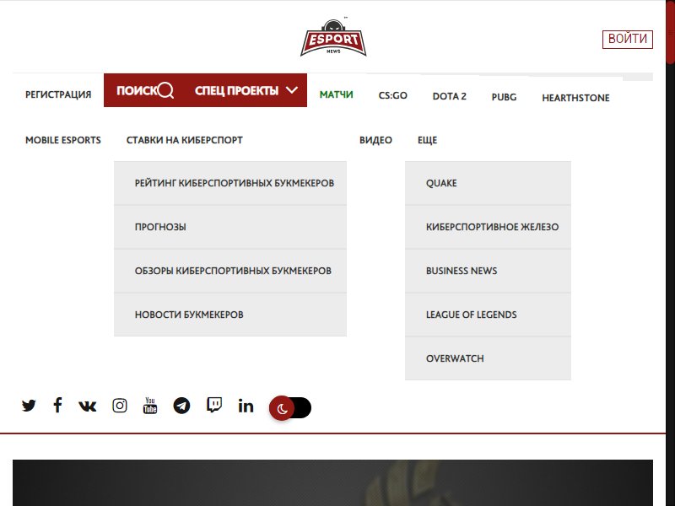Viewport: 675px width, 506px height.
Task: Open the Hearthstone section
Action: tap(575, 98)
